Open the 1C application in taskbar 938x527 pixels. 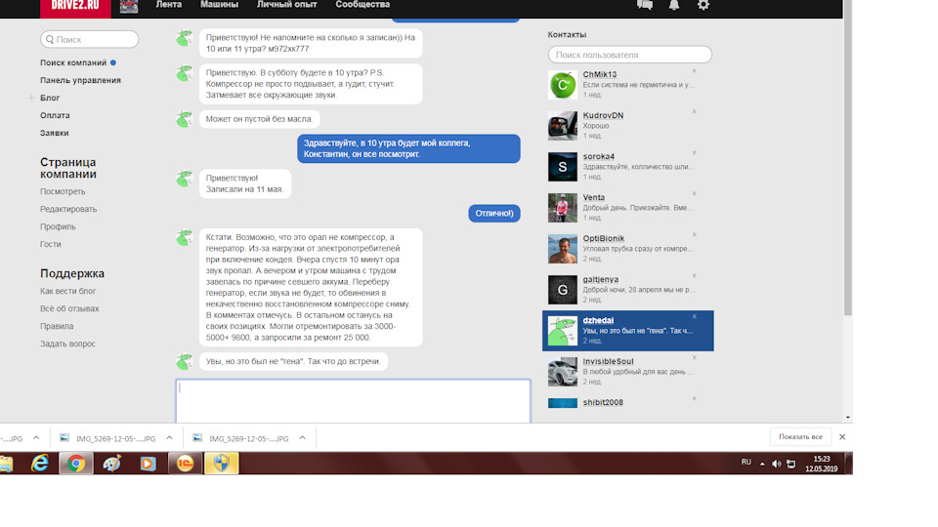pyautogui.click(x=184, y=464)
